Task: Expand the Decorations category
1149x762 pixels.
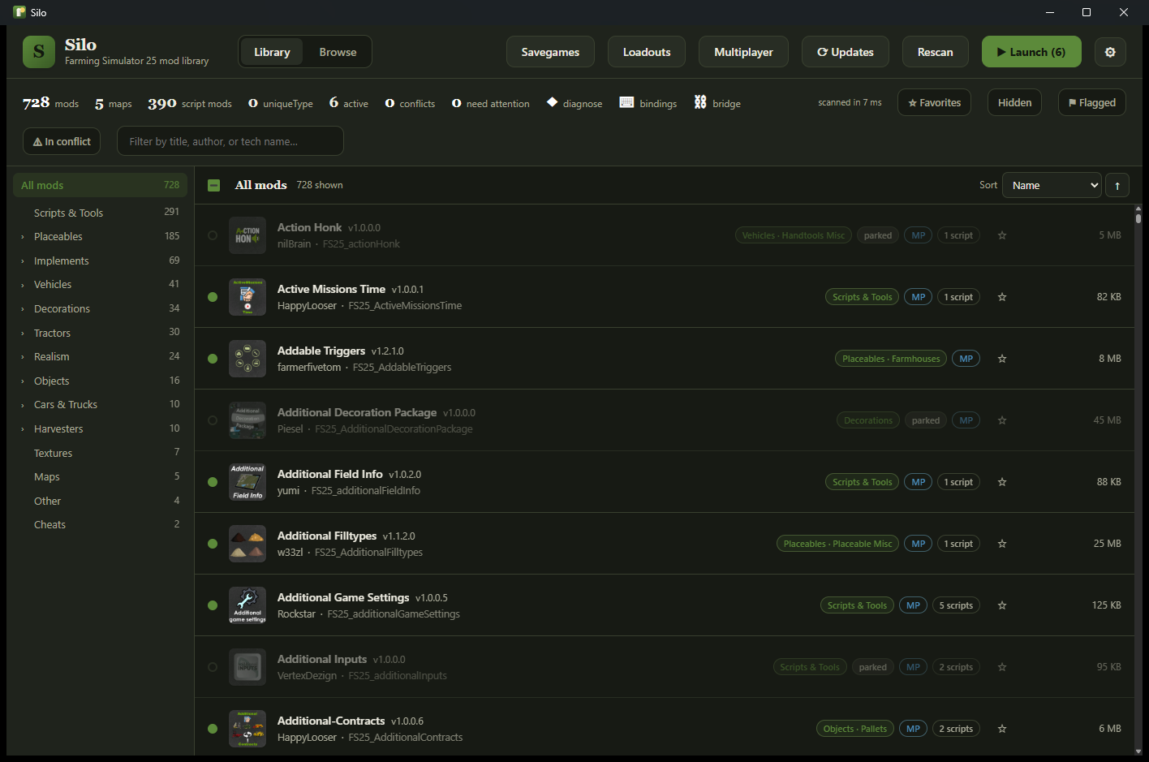Action: pos(23,309)
